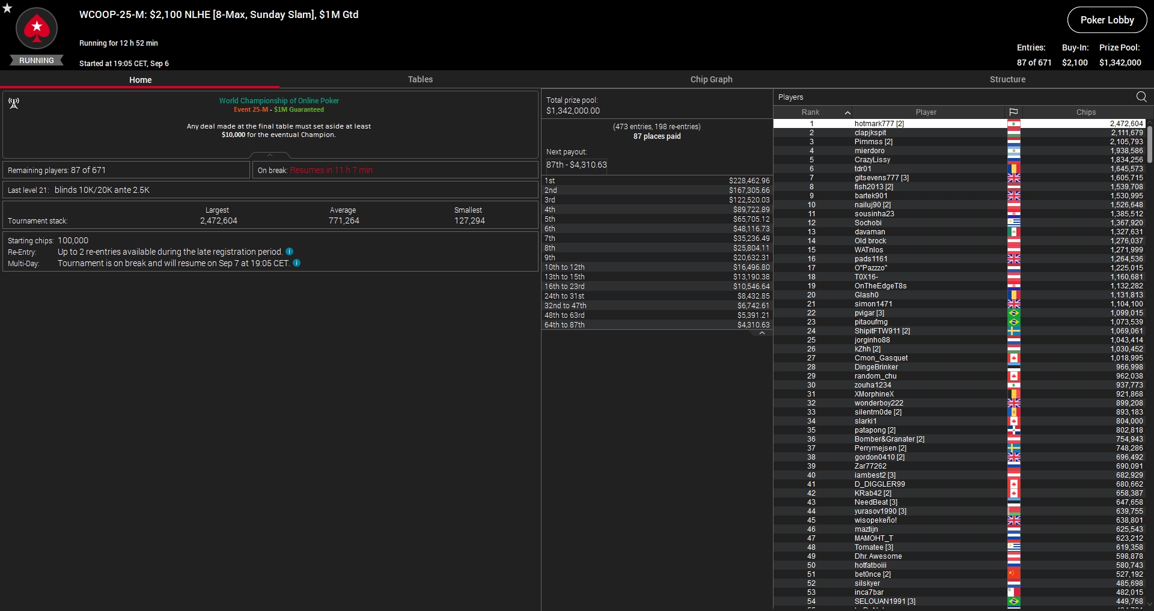
Task: Select player Cmon_Gasquet
Action: coord(959,358)
